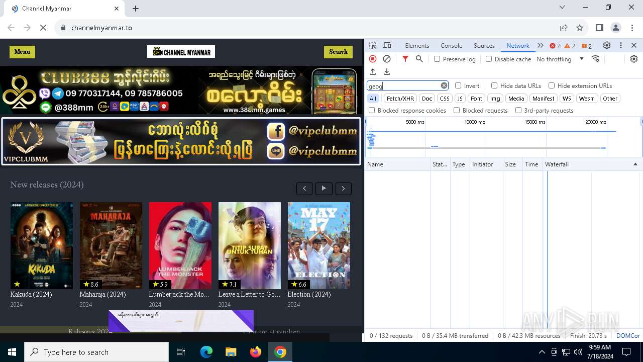Switch to the Elements tab

pos(417,45)
